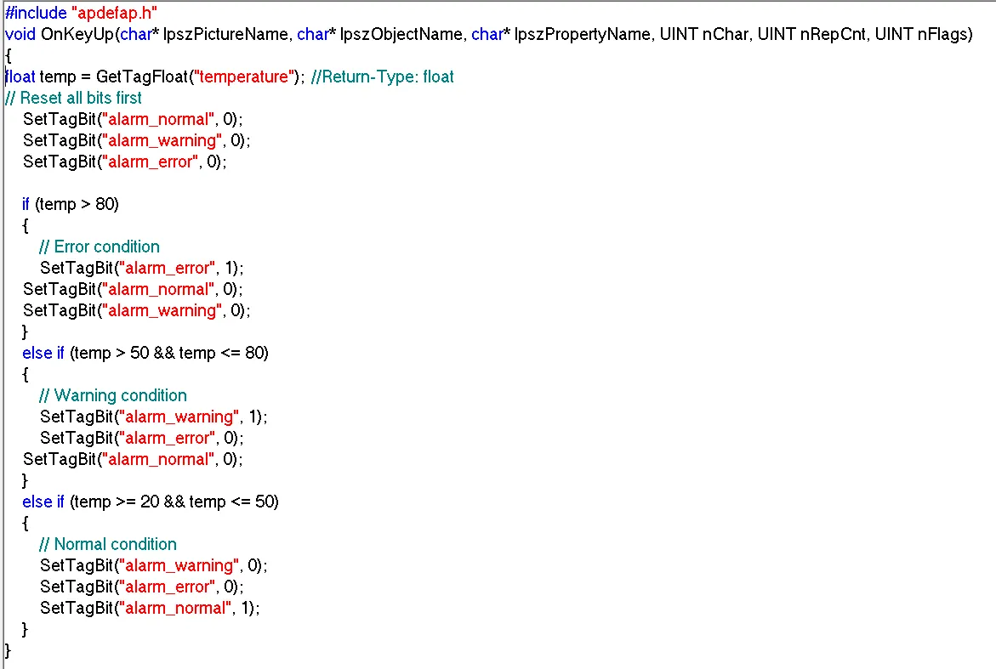The width and height of the screenshot is (996, 669).
Task: Click the UINT nChar parameter
Action: [x=703, y=34]
